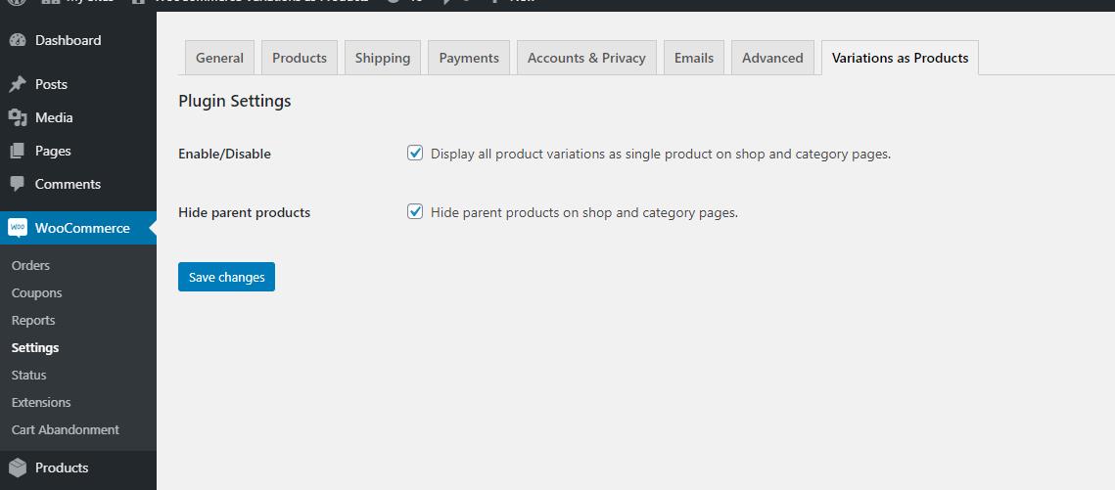Viewport: 1115px width, 490px height.
Task: Click the Comments speech bubble icon
Action: (x=18, y=184)
